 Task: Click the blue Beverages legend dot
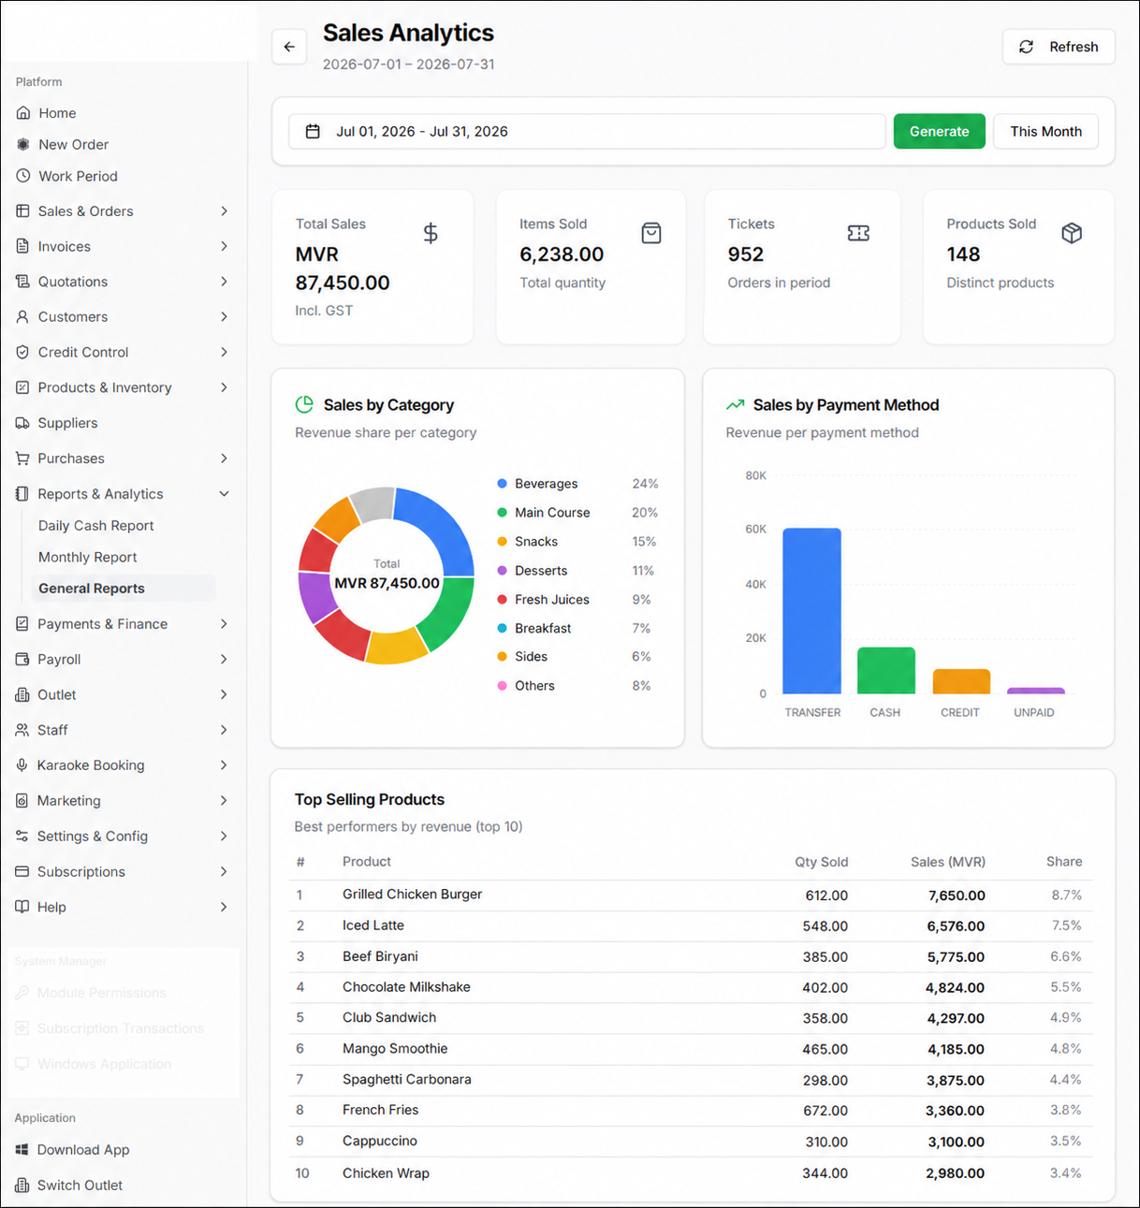tap(503, 484)
